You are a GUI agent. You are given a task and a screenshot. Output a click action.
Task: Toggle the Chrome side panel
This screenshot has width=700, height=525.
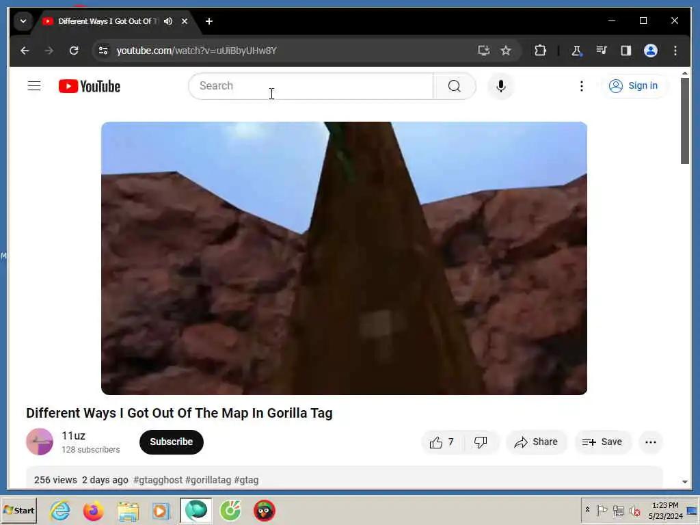point(626,51)
